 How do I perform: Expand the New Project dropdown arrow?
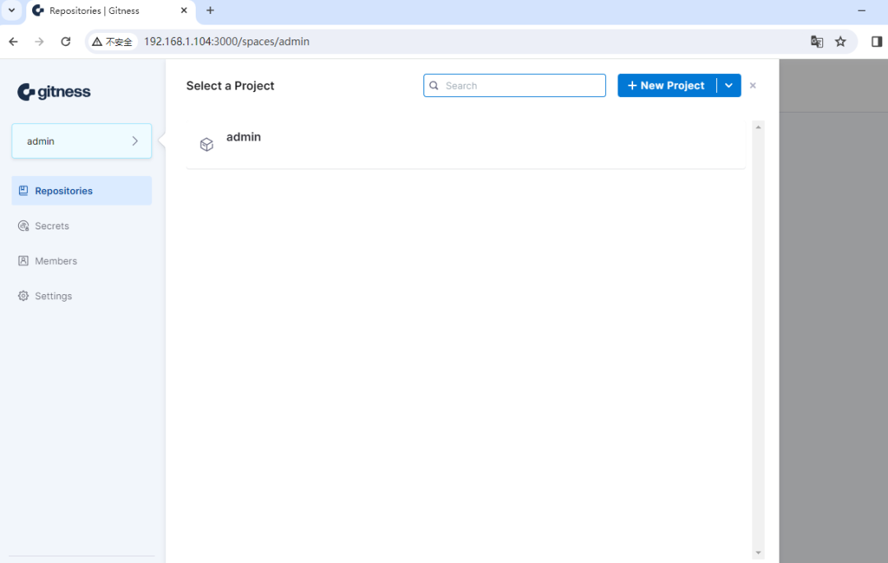pyautogui.click(x=728, y=85)
